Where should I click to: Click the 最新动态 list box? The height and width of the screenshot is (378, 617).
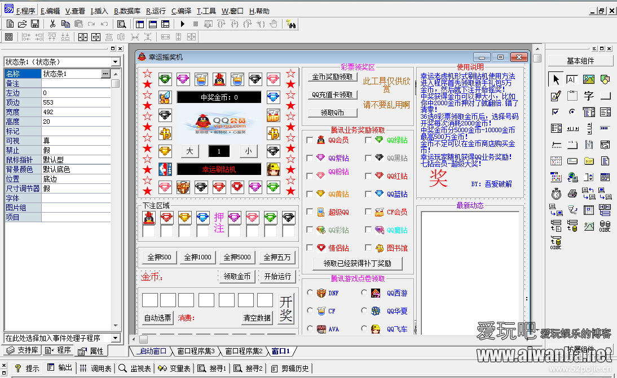click(470, 273)
